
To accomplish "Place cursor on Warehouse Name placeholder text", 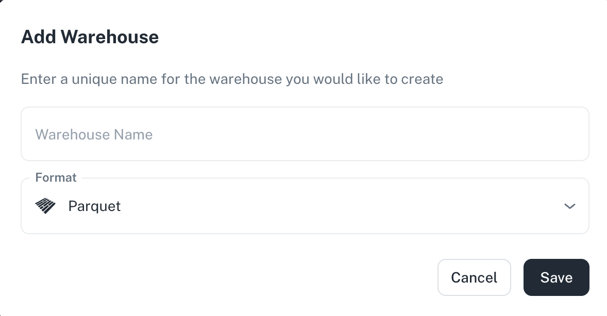I will [94, 135].
